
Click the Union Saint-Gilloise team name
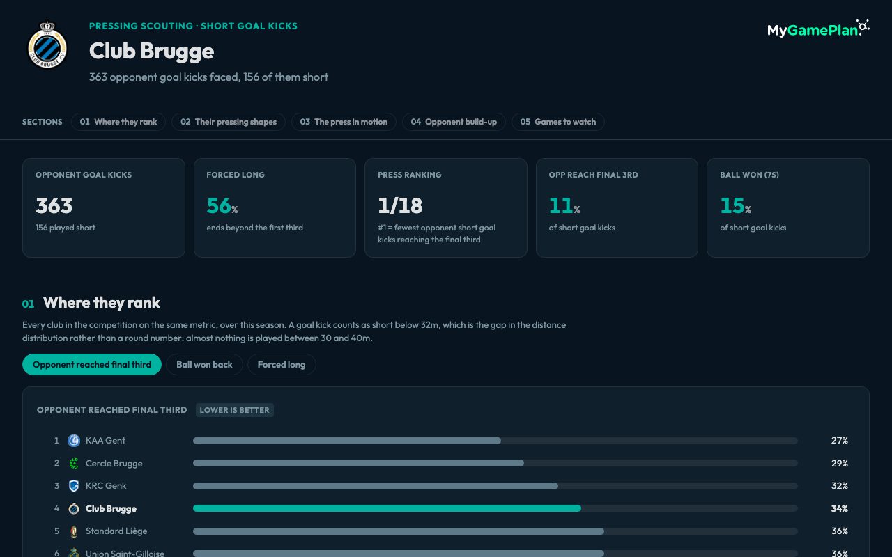[125, 554]
